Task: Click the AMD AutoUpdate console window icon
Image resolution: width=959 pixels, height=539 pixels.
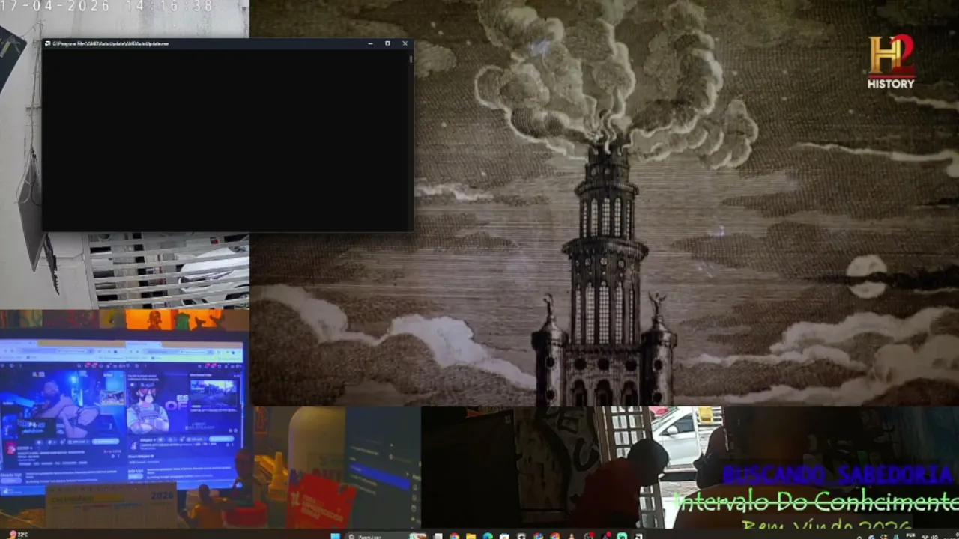Action: 47,43
